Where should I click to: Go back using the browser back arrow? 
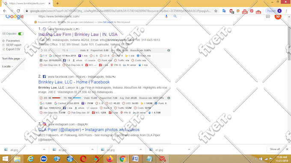coord(5,11)
